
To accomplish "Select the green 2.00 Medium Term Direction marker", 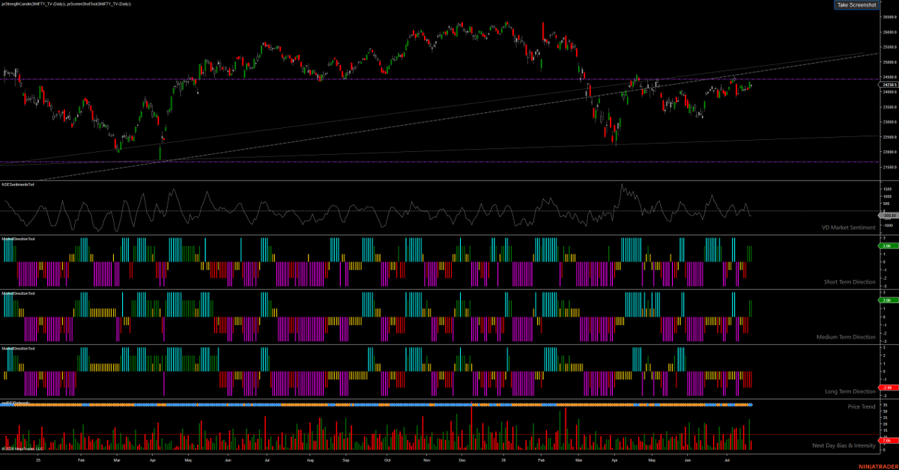I will pyautogui.click(x=889, y=300).
